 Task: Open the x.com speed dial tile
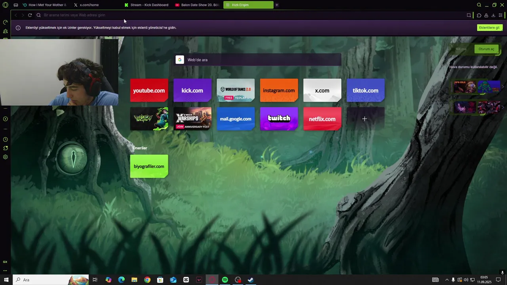point(322,90)
